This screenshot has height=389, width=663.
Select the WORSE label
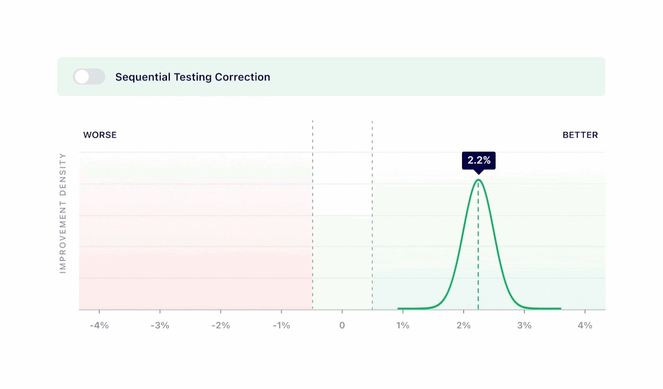tap(100, 135)
